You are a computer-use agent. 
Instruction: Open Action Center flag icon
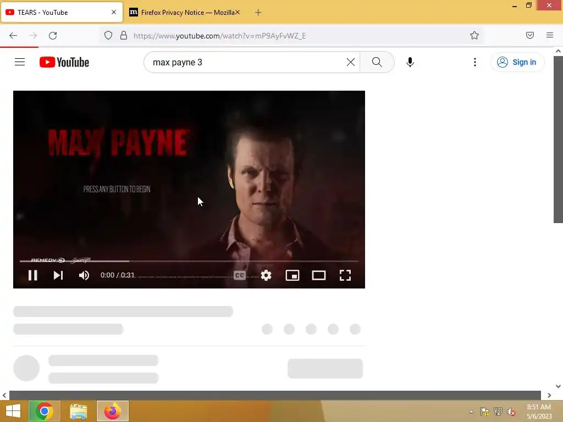click(484, 412)
